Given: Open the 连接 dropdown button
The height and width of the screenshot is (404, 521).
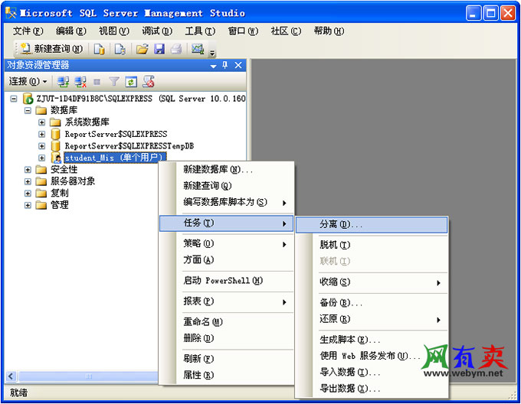Looking at the screenshot, I should coord(28,81).
